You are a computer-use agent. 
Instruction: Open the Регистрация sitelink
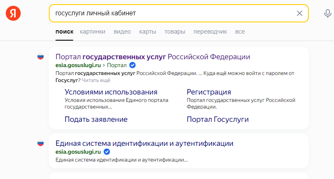209,92
